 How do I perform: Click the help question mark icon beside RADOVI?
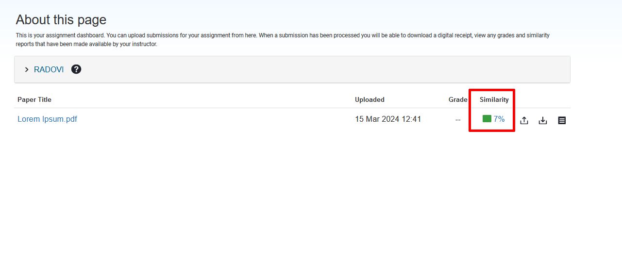(76, 69)
